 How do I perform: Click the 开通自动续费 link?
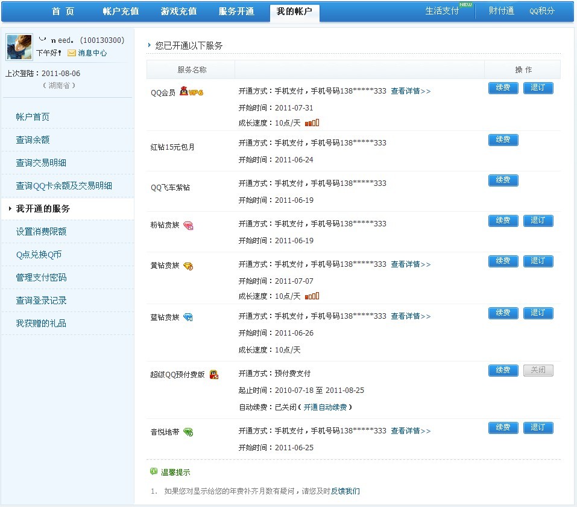point(326,407)
